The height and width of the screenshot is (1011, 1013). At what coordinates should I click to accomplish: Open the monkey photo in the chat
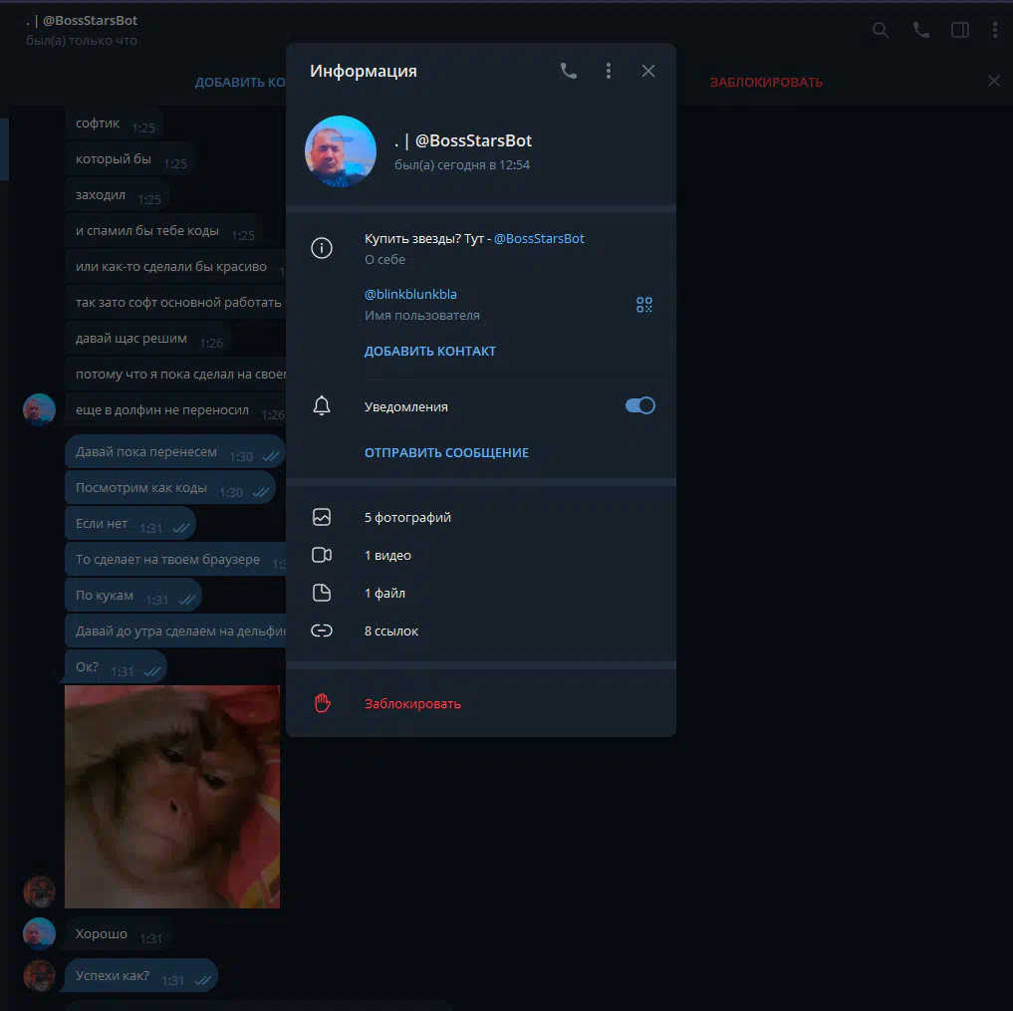[172, 797]
